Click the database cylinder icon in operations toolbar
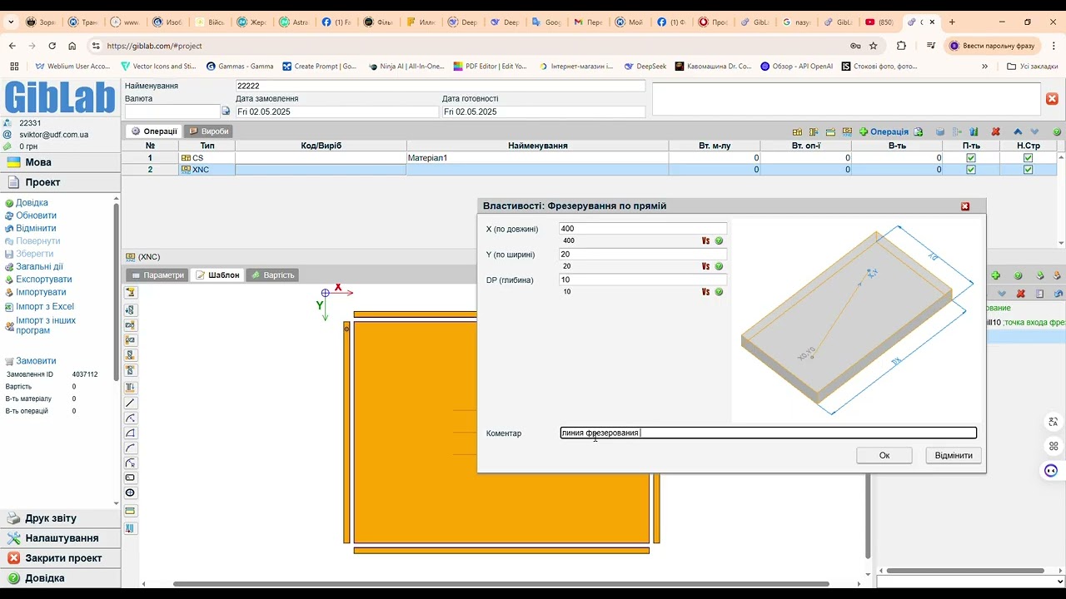The height and width of the screenshot is (599, 1066). 940,131
